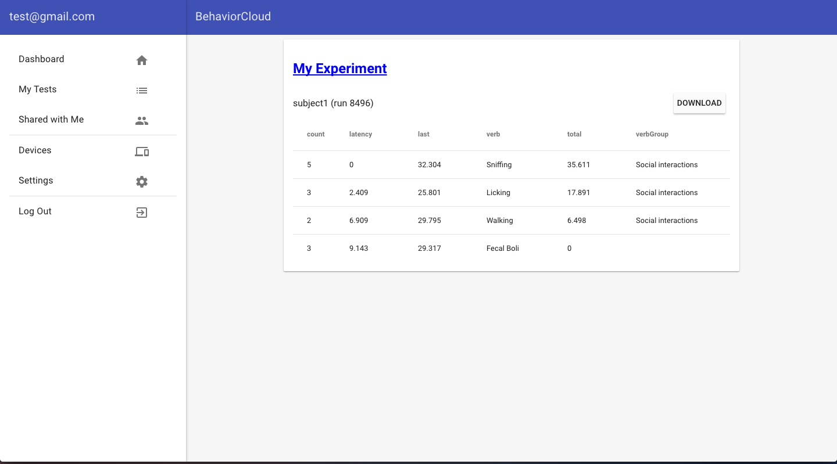Image resolution: width=837 pixels, height=464 pixels.
Task: Click the last column header
Action: pyautogui.click(x=424, y=134)
